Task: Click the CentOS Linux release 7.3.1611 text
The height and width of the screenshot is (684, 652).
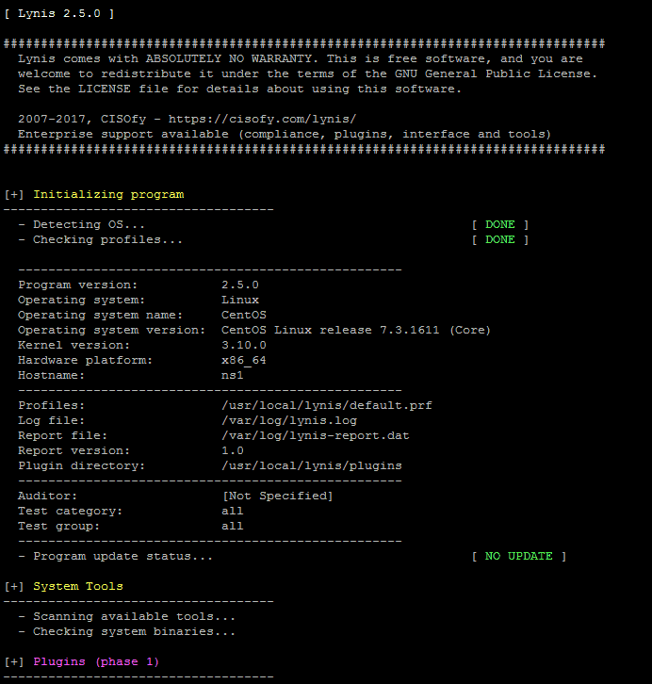Action: (330, 330)
